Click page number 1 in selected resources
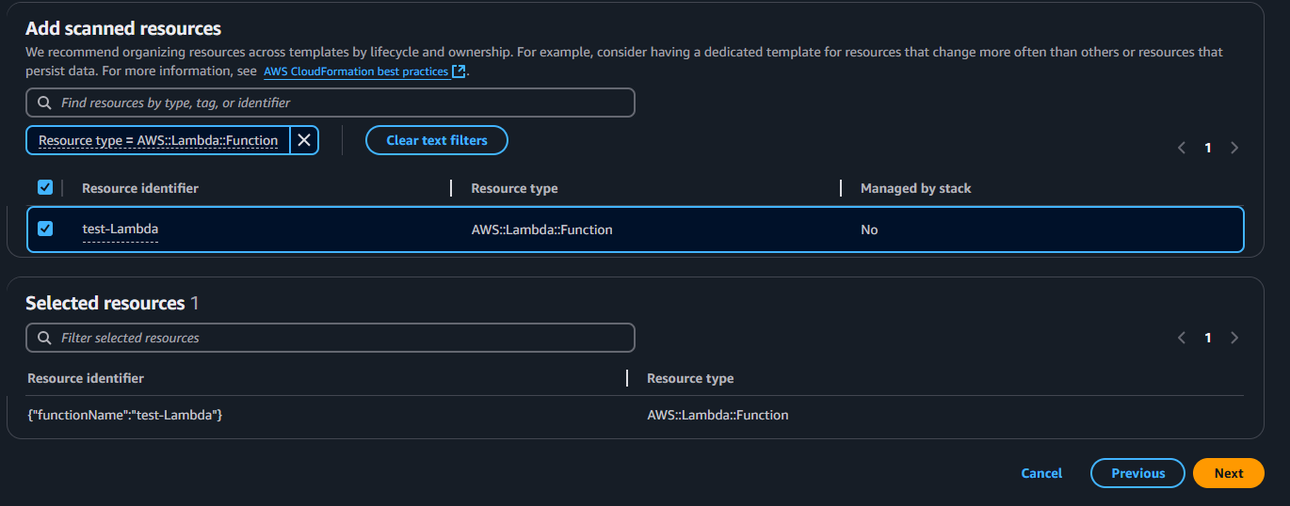This screenshot has width=1290, height=506. (x=1208, y=338)
